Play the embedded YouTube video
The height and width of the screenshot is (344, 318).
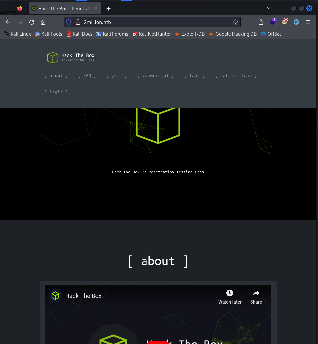[x=158, y=342]
